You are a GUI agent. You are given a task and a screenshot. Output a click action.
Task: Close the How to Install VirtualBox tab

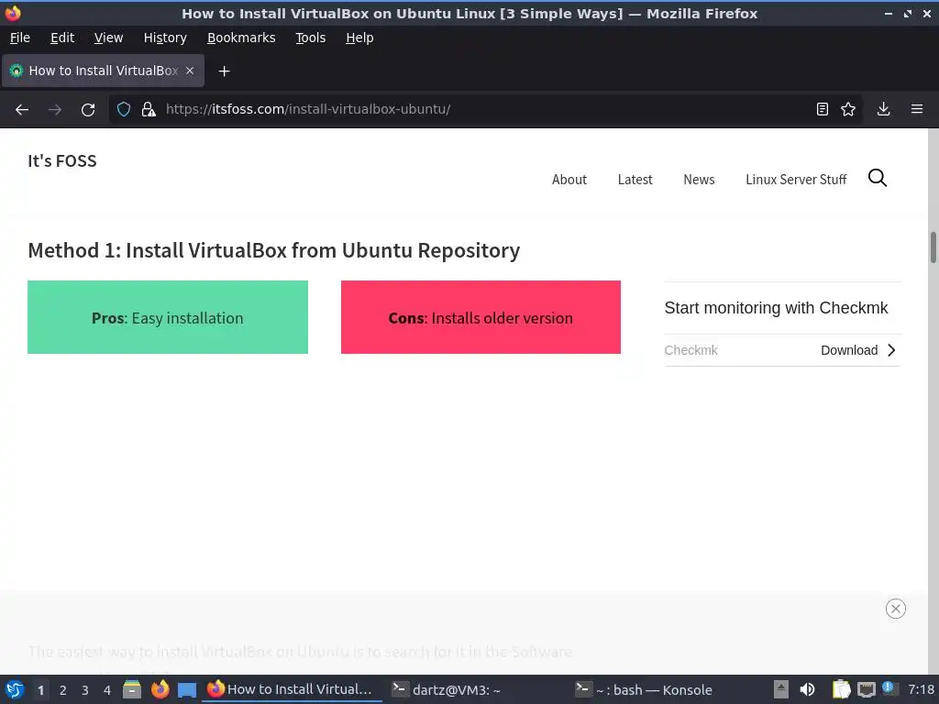(190, 71)
